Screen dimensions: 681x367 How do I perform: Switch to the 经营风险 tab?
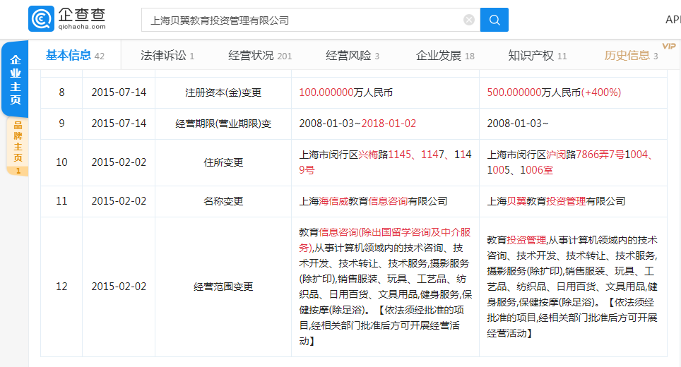tap(353, 56)
